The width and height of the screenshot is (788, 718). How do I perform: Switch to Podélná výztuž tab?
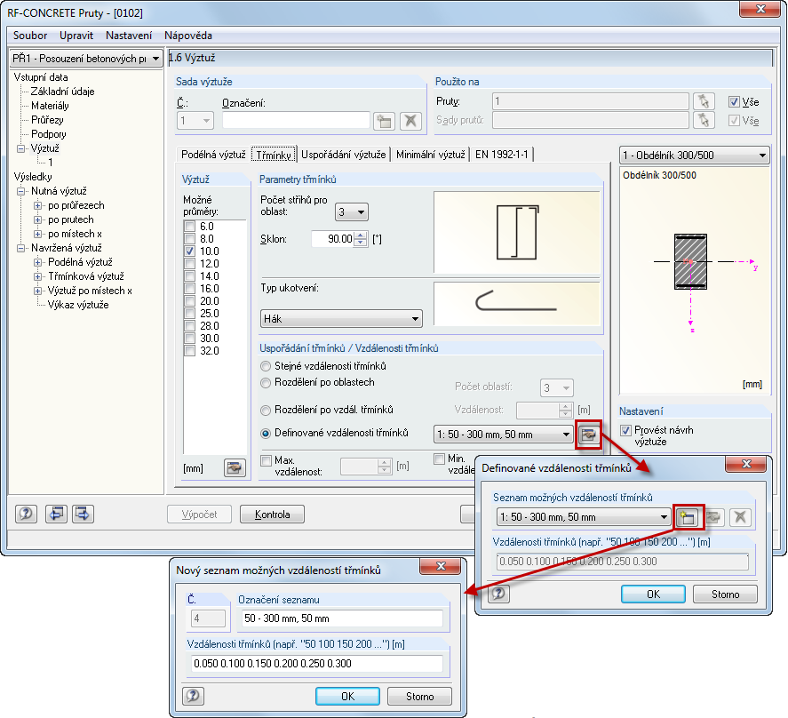pyautogui.click(x=213, y=155)
